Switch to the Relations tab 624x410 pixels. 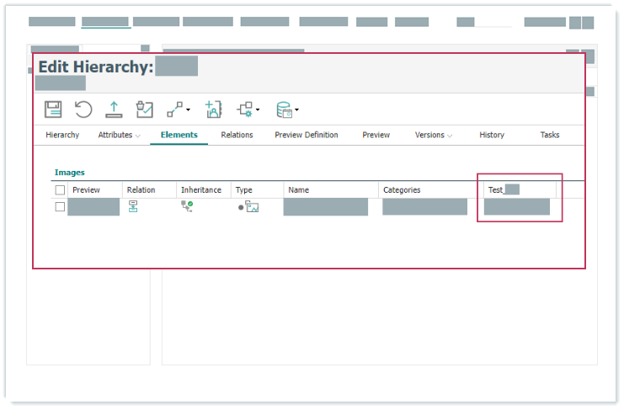click(237, 135)
